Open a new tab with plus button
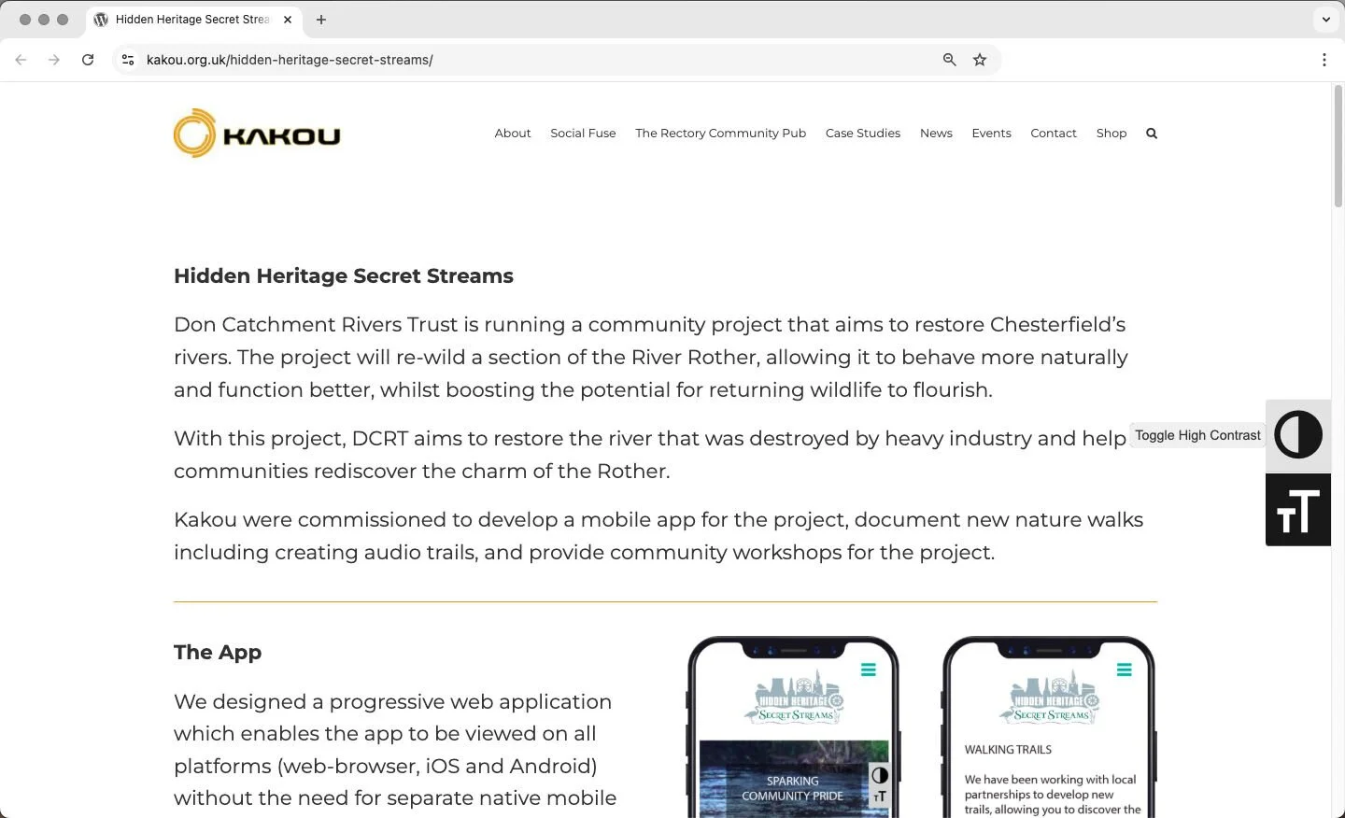The width and height of the screenshot is (1345, 818). coord(321,20)
